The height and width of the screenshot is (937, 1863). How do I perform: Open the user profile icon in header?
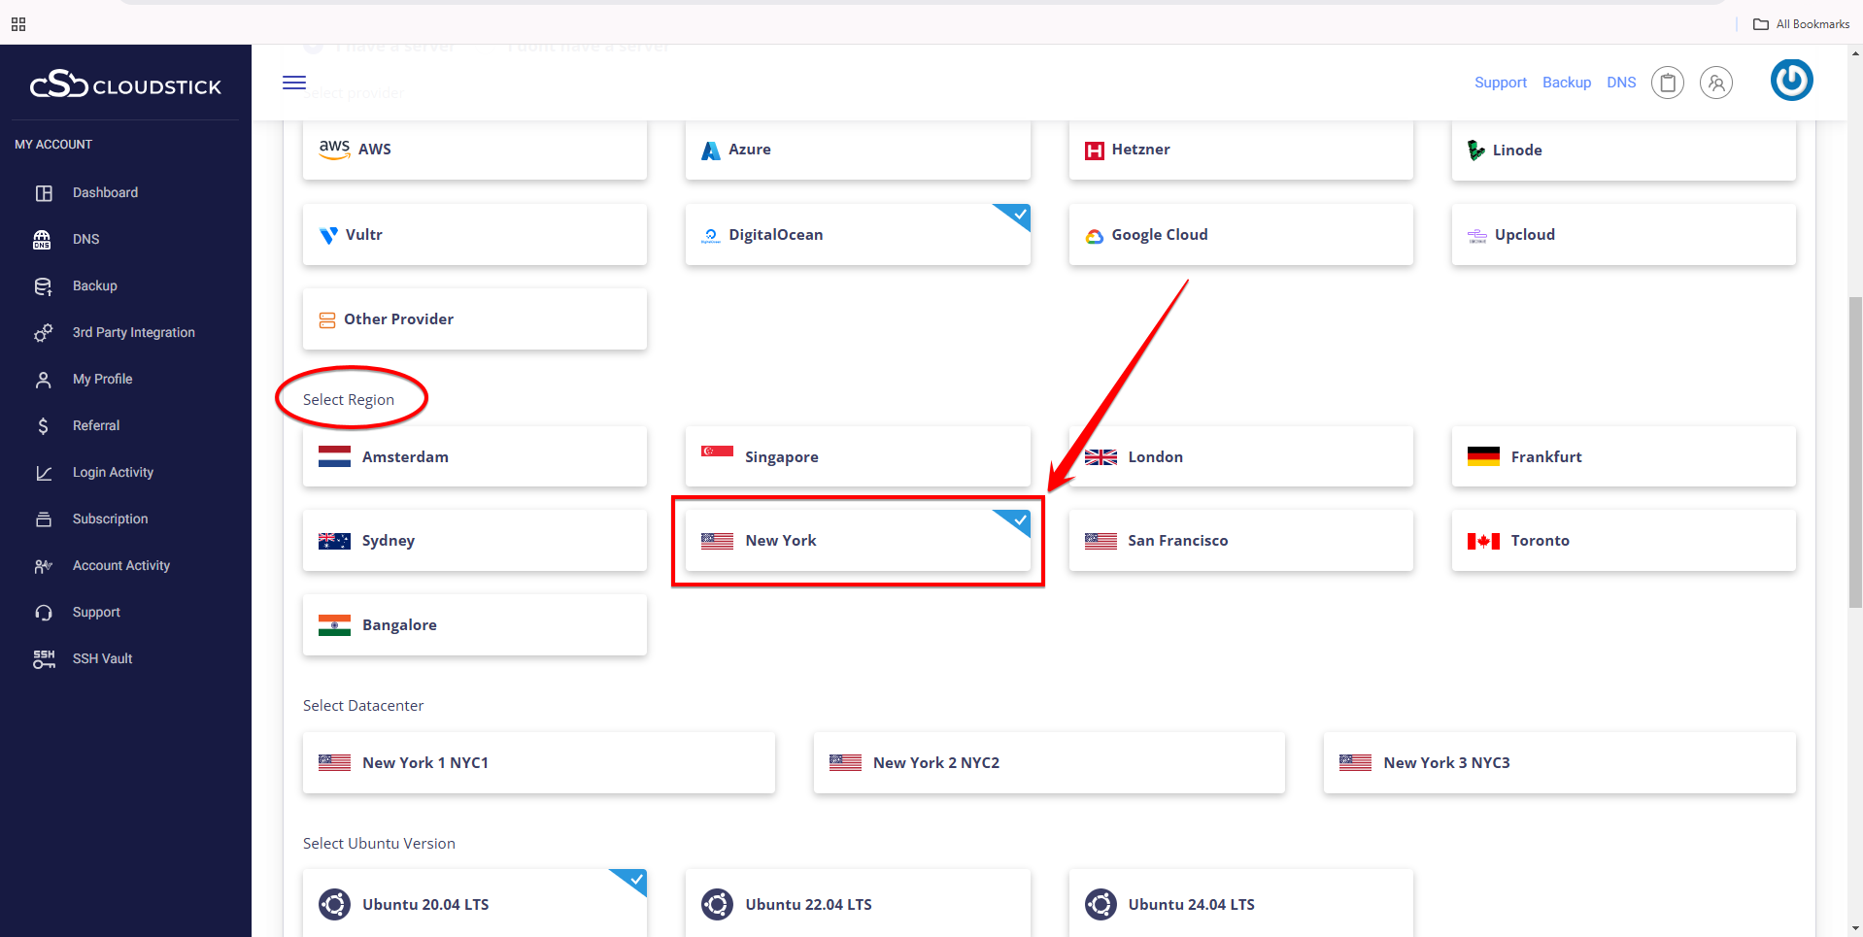(1715, 84)
